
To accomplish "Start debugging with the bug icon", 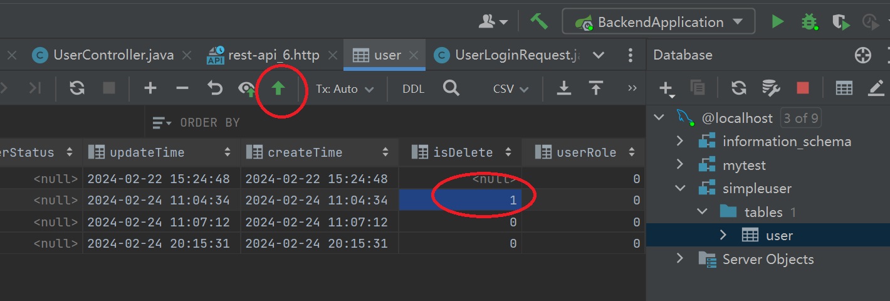I will tap(809, 22).
